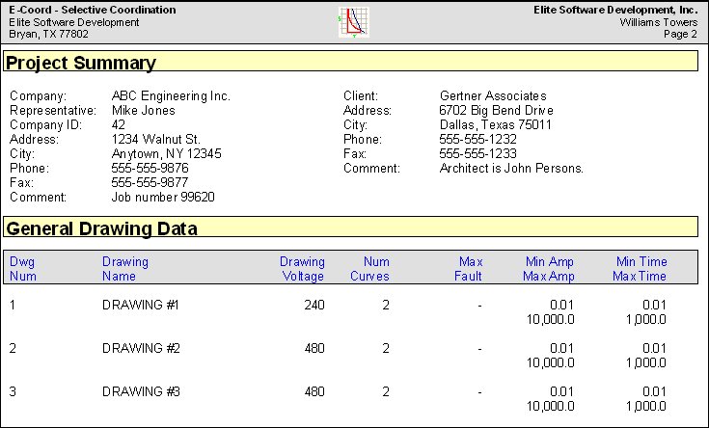The image size is (709, 428).
Task: Click the 240 voltage value for DRAWING #1
Action: (x=314, y=305)
